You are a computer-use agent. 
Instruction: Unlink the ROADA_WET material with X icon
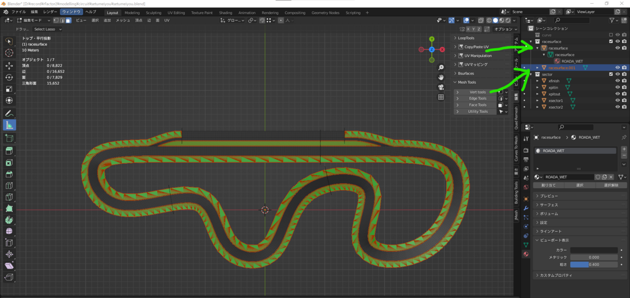[x=611, y=177]
